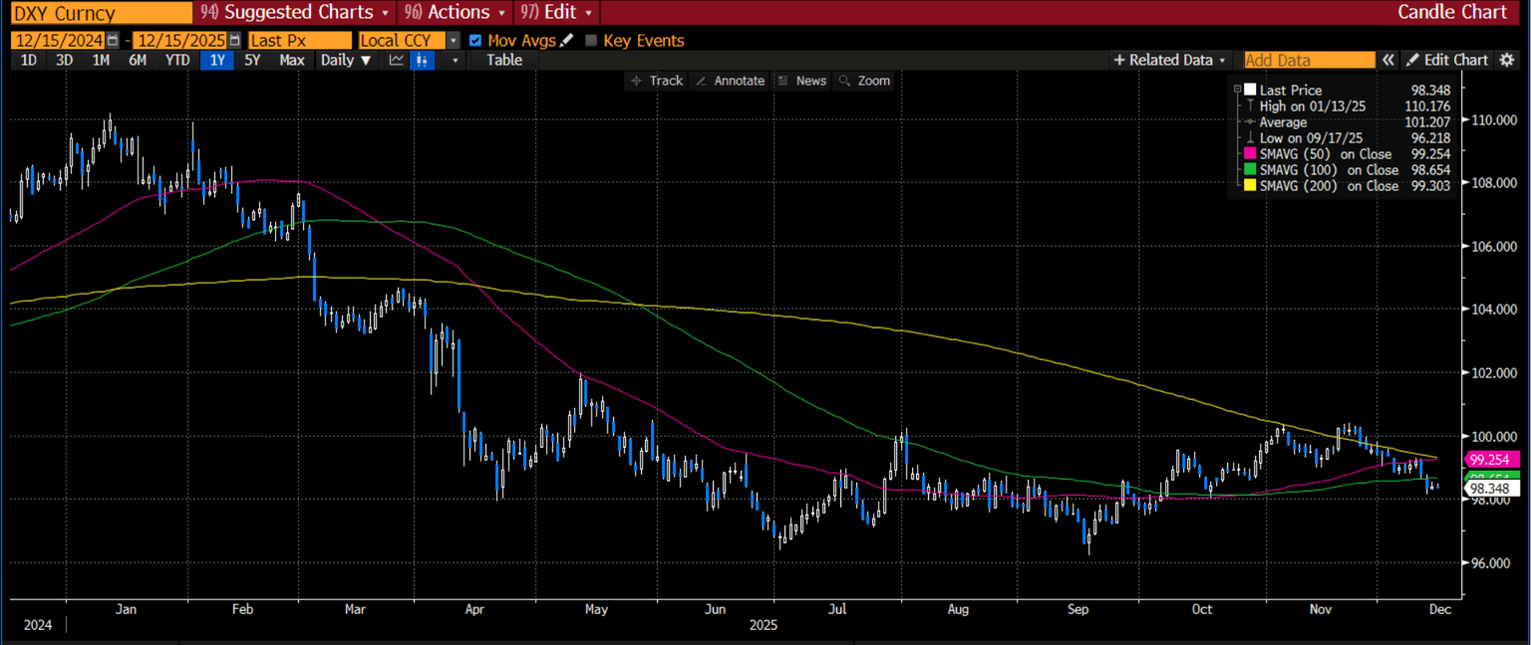
Task: Click the Edit Chart pencil icon
Action: click(1412, 60)
